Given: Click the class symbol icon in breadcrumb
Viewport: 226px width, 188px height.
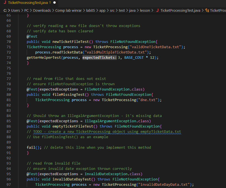Looking at the screenshot, I should click(207, 10).
